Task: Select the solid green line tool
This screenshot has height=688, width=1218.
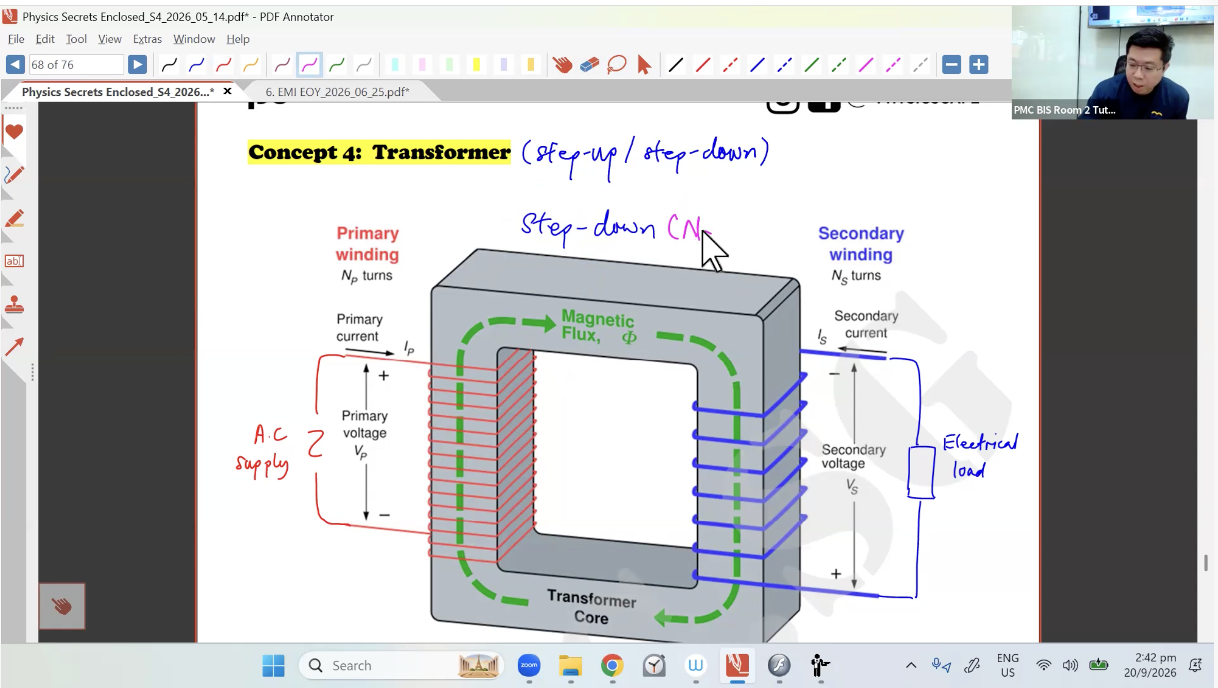Action: point(812,64)
